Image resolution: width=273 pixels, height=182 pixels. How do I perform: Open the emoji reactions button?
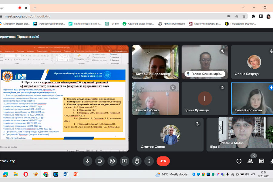(x=112, y=161)
